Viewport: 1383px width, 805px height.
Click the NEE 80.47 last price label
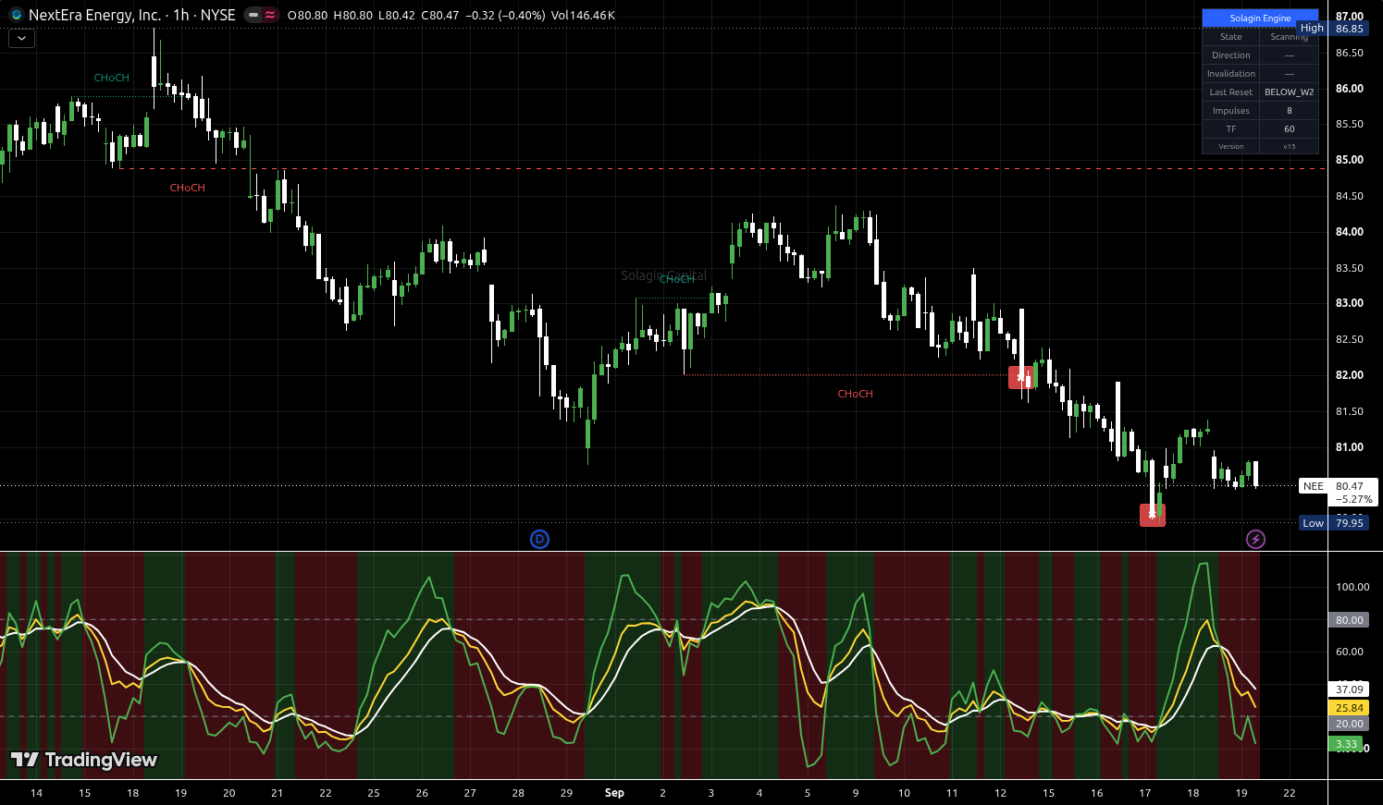1338,492
